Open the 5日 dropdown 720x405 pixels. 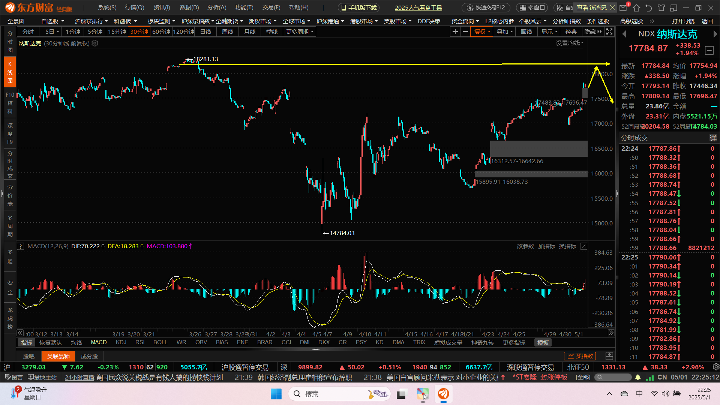[52, 31]
